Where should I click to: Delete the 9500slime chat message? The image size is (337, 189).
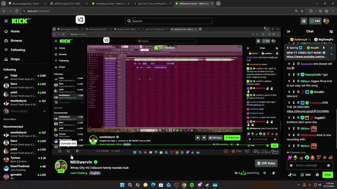289,135
